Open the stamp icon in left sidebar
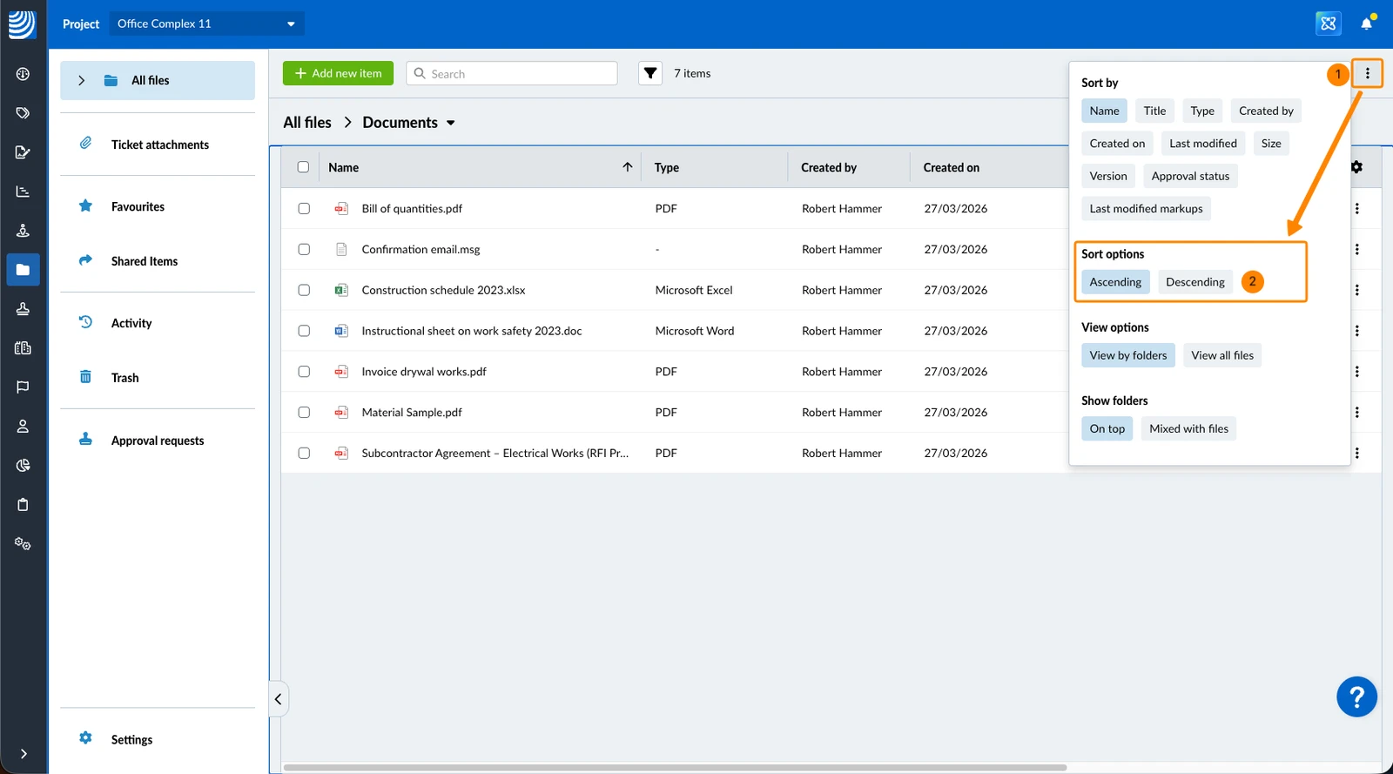This screenshot has width=1393, height=774. point(23,309)
